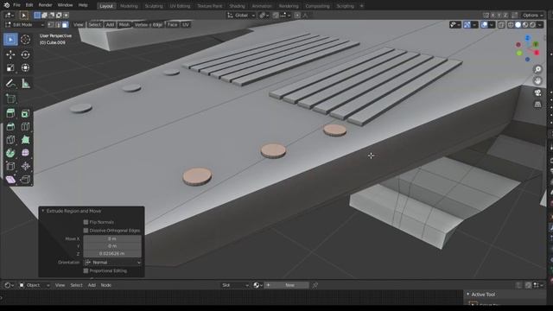The width and height of the screenshot is (553, 311).
Task: Switch to the UV Editing workspace tab
Action: pyautogui.click(x=180, y=6)
